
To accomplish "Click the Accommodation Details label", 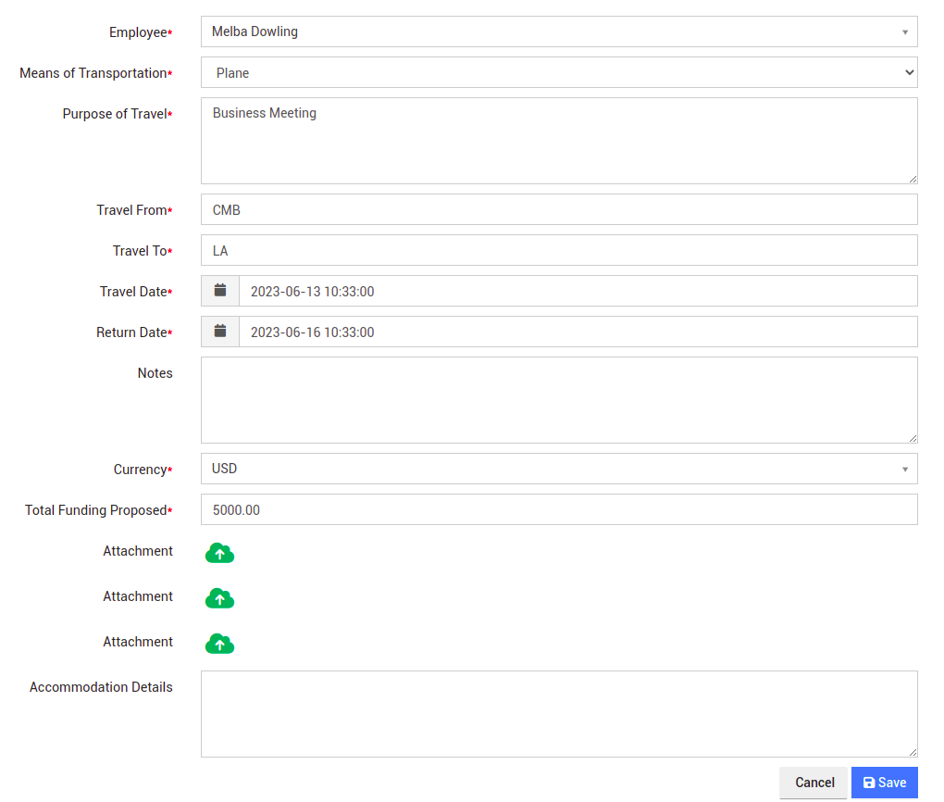I will click(x=101, y=687).
